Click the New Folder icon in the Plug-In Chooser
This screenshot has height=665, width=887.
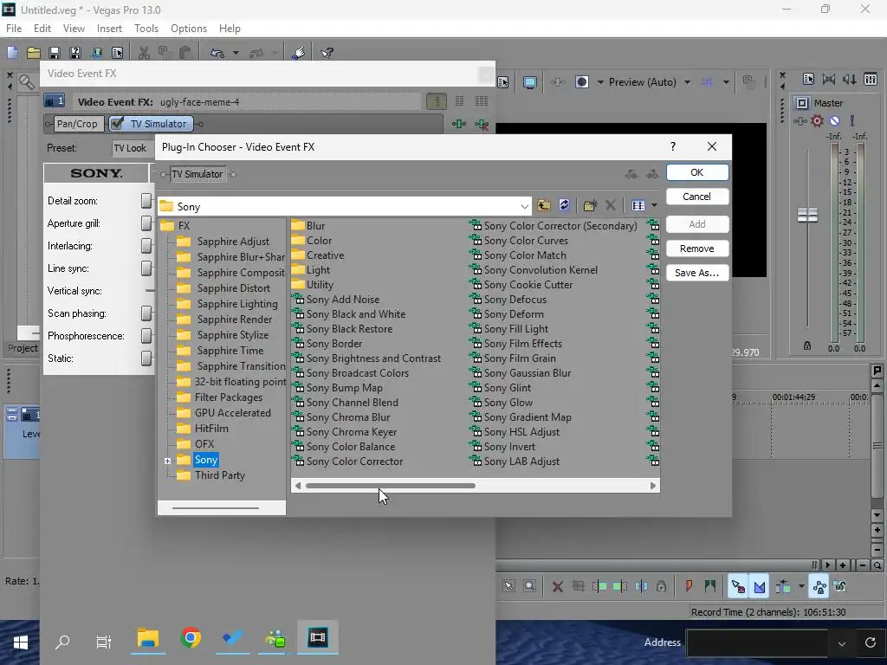point(590,205)
